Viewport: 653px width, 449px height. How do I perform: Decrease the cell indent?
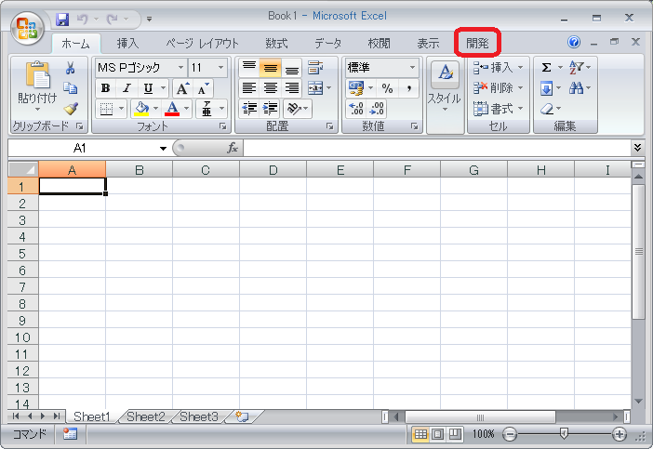249,109
